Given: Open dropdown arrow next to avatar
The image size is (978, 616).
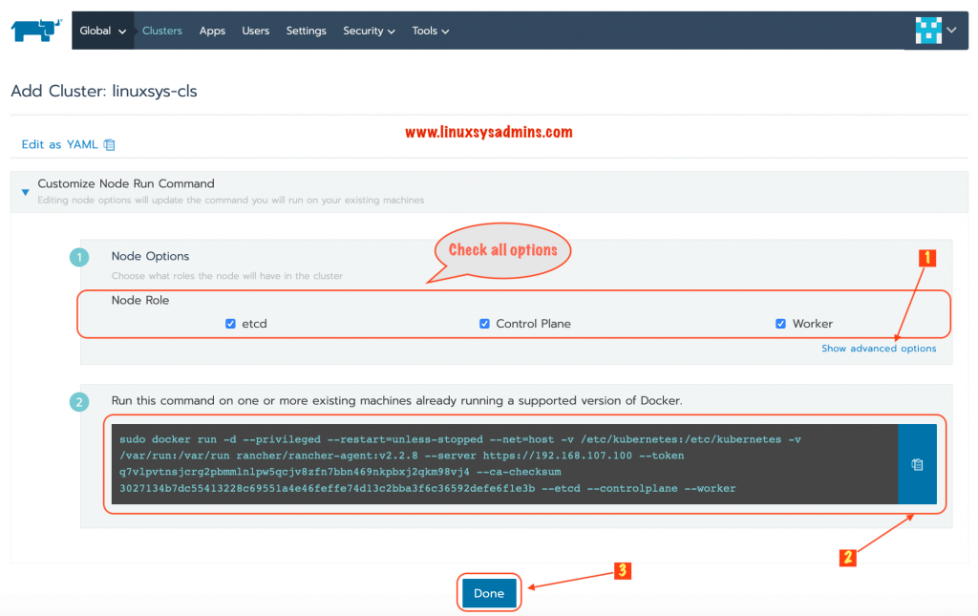Looking at the screenshot, I should (951, 30).
